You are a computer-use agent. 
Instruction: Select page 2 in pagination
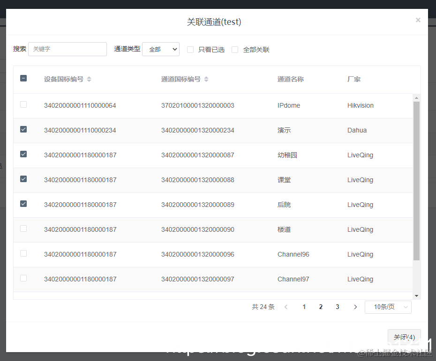click(x=321, y=307)
